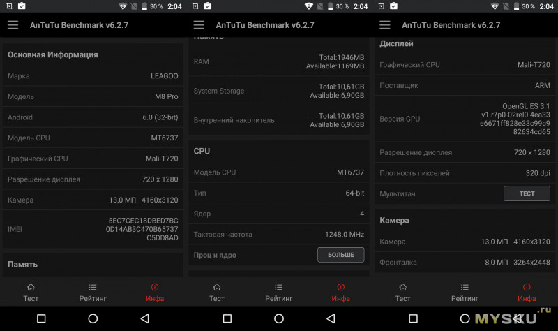Tap the Поставщик ARM row

(465, 85)
